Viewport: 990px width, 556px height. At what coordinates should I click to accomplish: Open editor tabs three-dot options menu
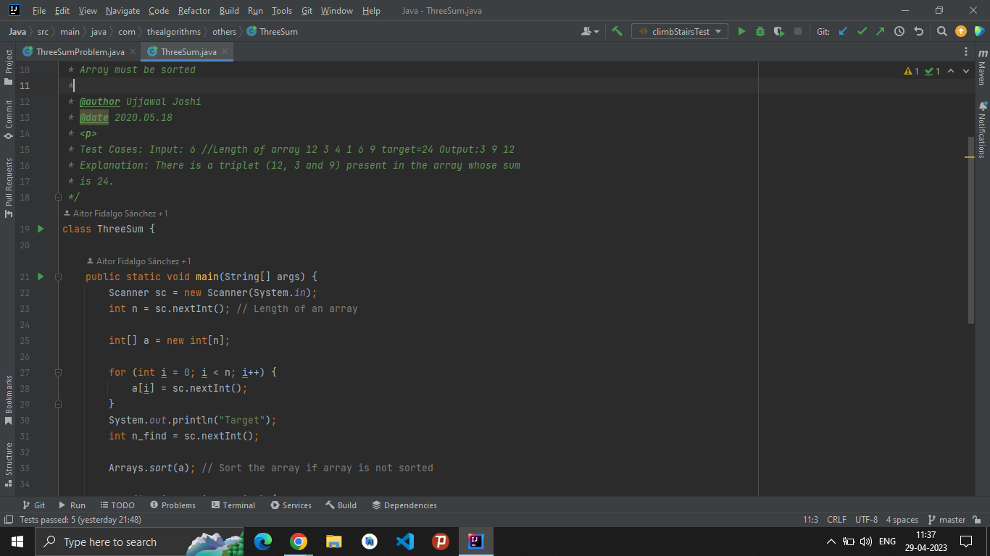(966, 52)
